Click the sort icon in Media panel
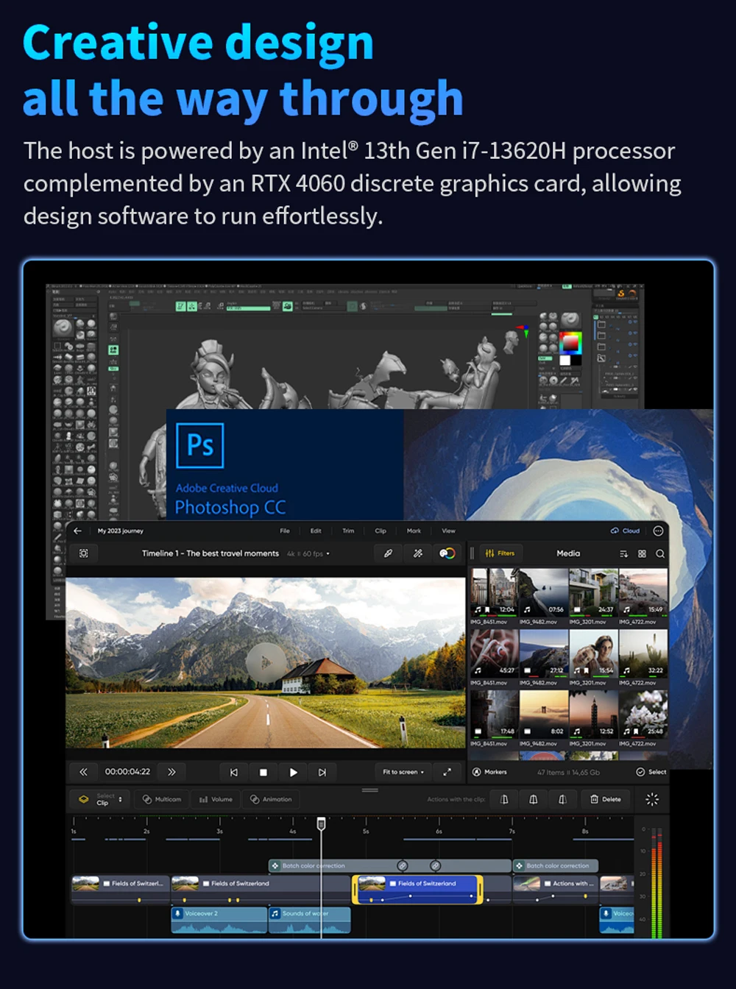The height and width of the screenshot is (989, 736). [623, 553]
